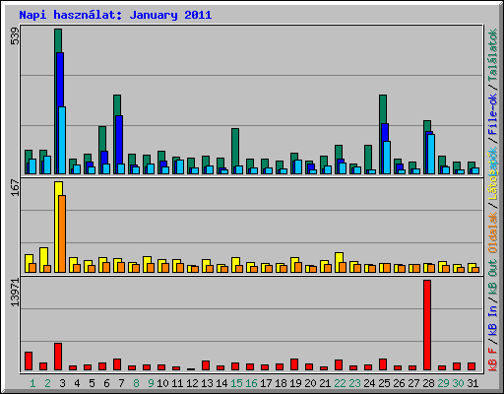Click the green hits bar on day 25
Image resolution: width=504 pixels, height=394 pixels.
coord(383,108)
